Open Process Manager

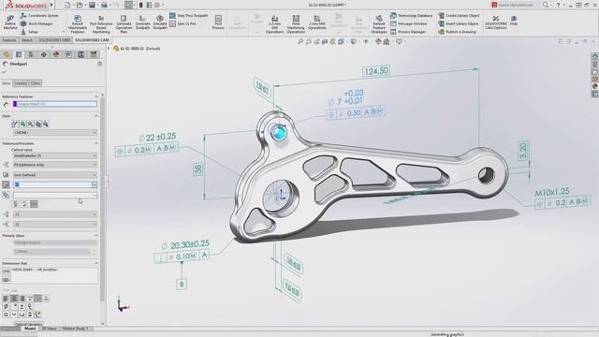point(408,32)
